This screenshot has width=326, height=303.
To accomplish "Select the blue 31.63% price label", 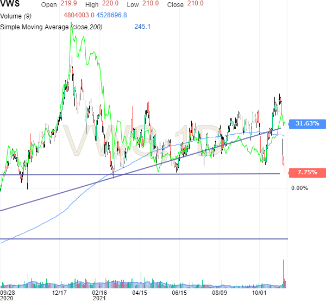I will point(306,124).
